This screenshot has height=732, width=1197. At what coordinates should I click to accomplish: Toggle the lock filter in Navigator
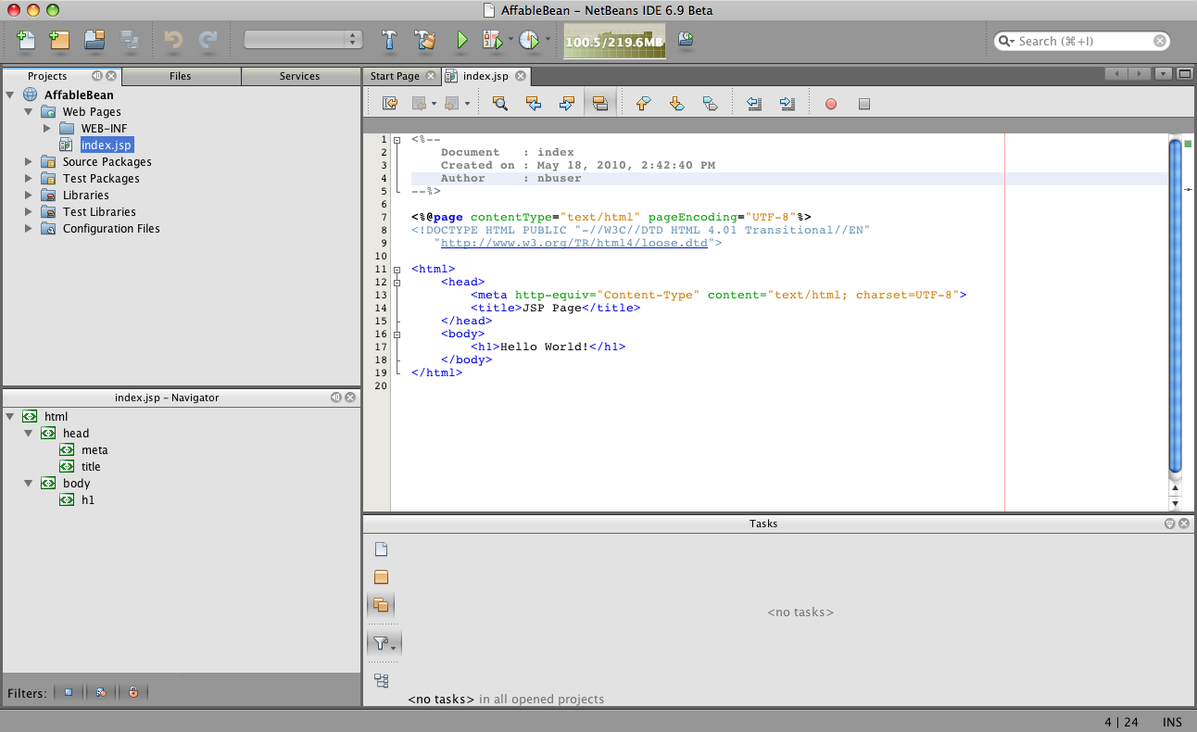coord(133,692)
